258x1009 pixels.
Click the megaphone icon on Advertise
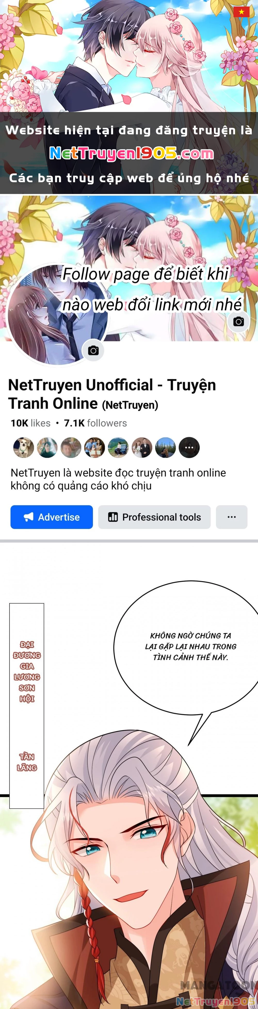coord(29,517)
